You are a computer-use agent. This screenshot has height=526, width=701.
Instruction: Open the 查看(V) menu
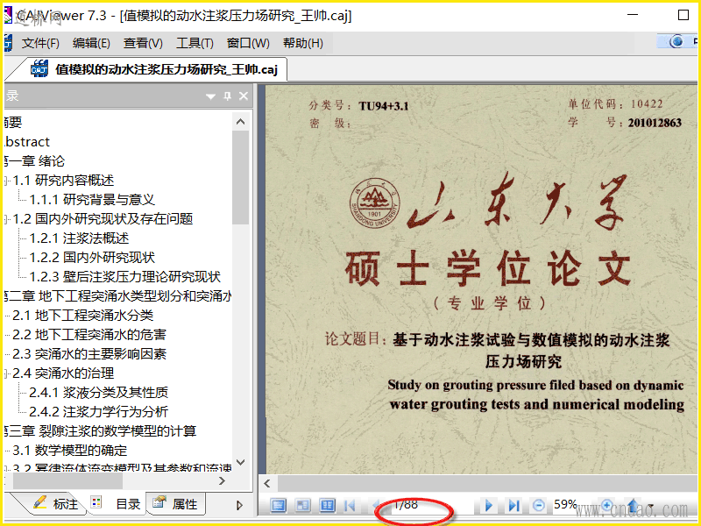143,43
